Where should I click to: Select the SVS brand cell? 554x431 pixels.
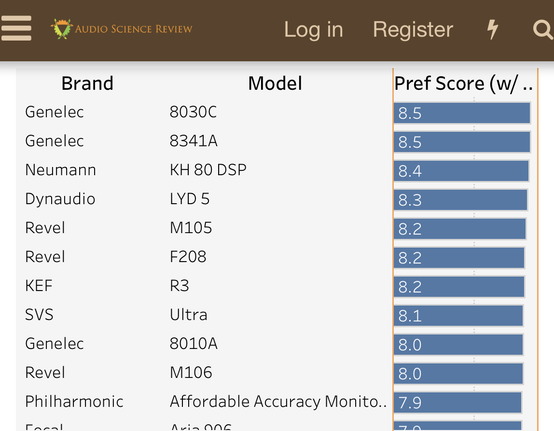[39, 315]
